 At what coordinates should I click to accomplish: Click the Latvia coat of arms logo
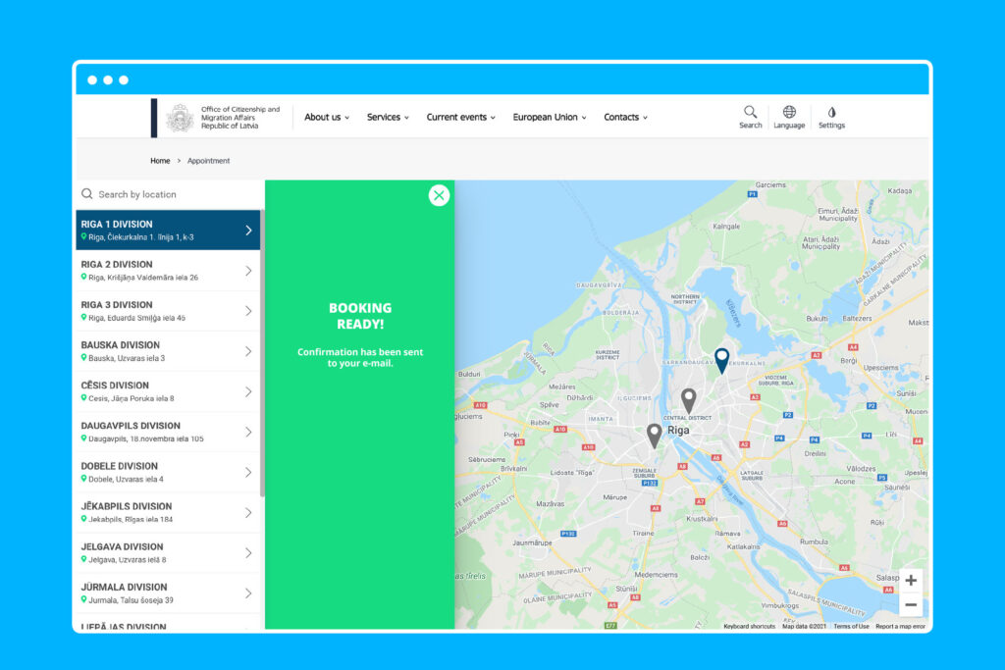coord(180,118)
